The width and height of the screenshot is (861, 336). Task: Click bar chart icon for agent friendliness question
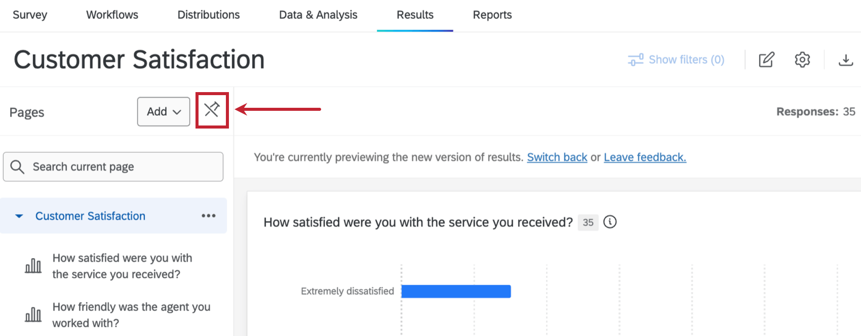(33, 315)
